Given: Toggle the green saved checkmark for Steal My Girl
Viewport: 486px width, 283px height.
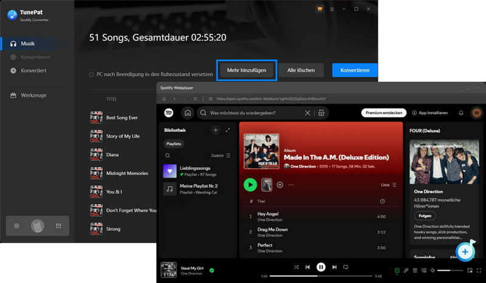Looking at the screenshot, I should pyautogui.click(x=211, y=270).
